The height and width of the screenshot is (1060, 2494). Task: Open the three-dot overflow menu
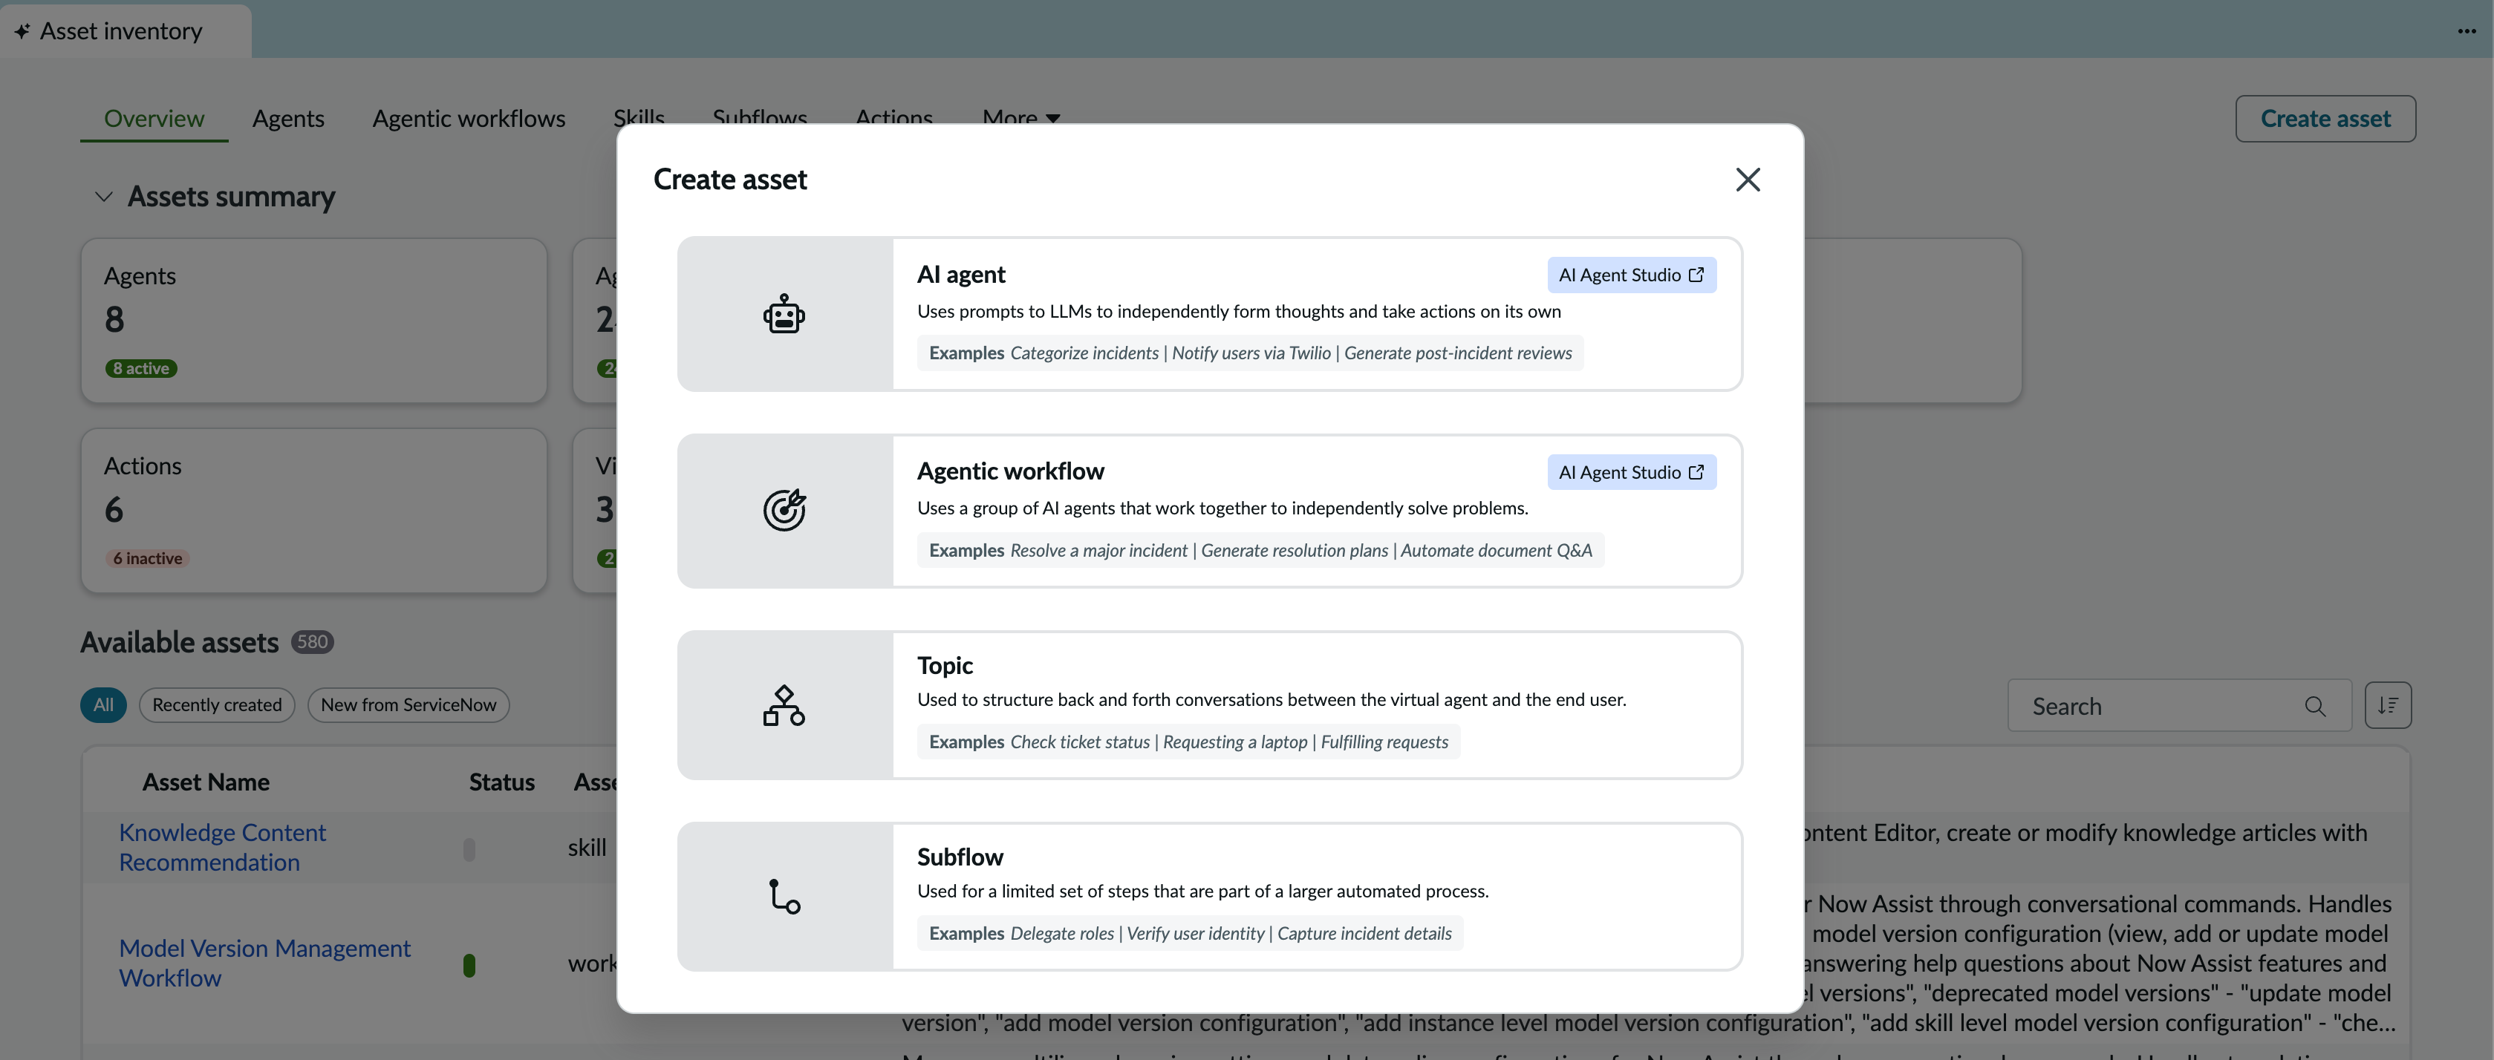pyautogui.click(x=2466, y=31)
